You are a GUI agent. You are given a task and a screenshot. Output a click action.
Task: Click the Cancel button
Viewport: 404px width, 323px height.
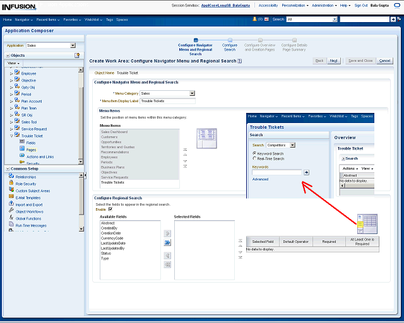384,61
